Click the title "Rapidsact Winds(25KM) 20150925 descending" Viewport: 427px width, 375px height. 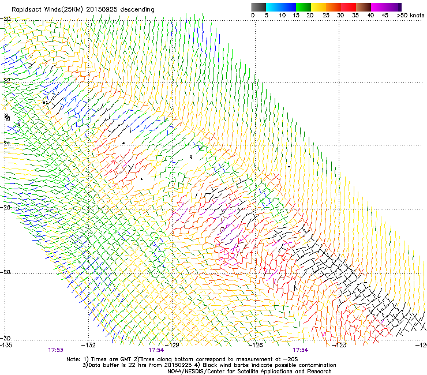coord(83,10)
